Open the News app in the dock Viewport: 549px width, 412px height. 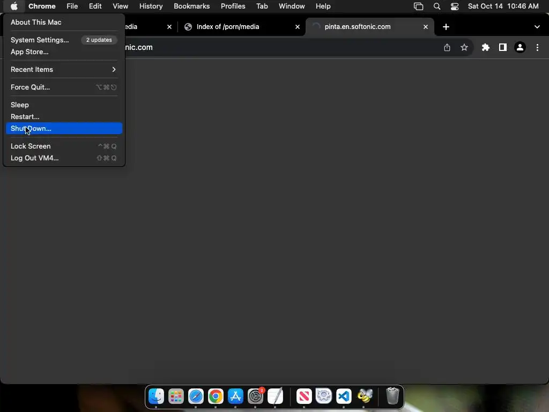click(x=304, y=396)
